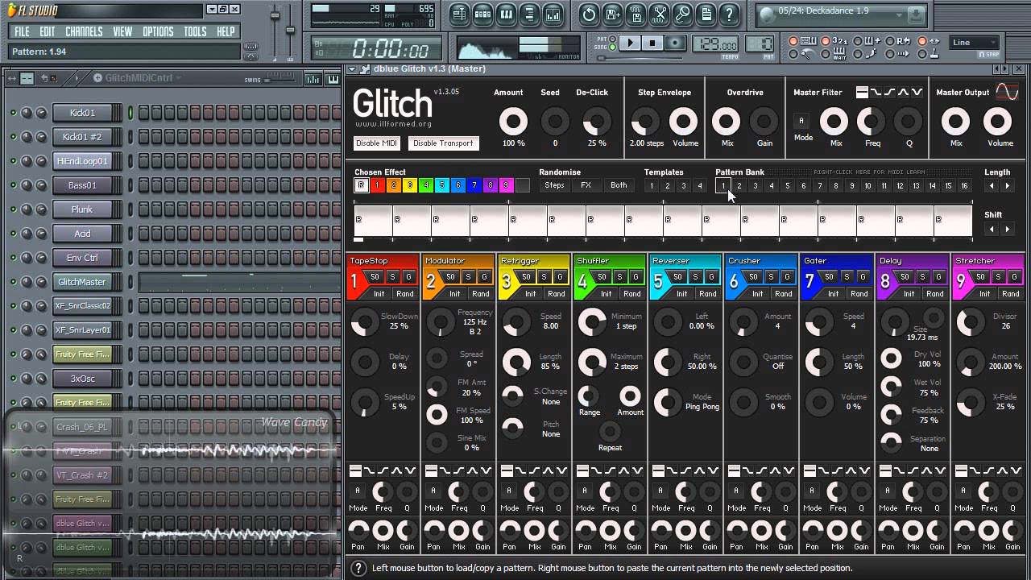Screen dimensions: 1031x580
Task: Toggle first step of Plunk channel
Action: tap(143, 209)
